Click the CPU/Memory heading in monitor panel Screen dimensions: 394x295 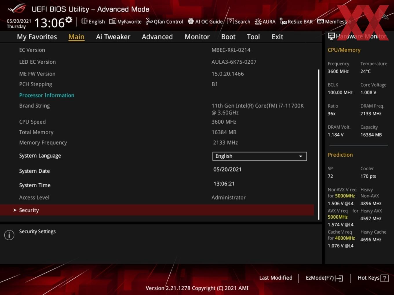344,50
